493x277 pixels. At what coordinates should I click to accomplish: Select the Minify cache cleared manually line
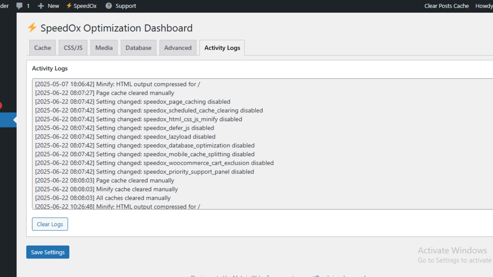pyautogui.click(x=106, y=189)
